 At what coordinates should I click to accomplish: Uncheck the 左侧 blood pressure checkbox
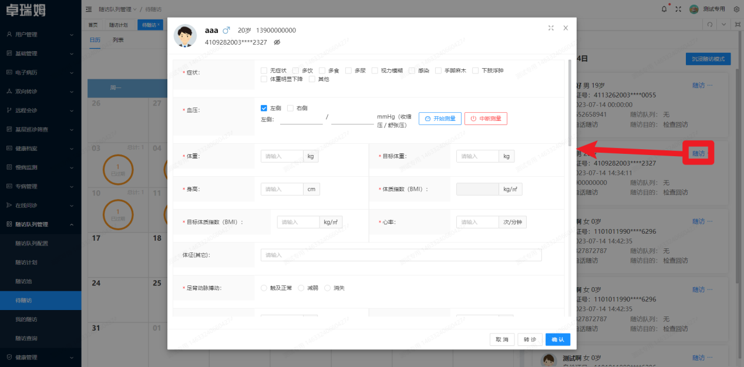click(x=264, y=108)
